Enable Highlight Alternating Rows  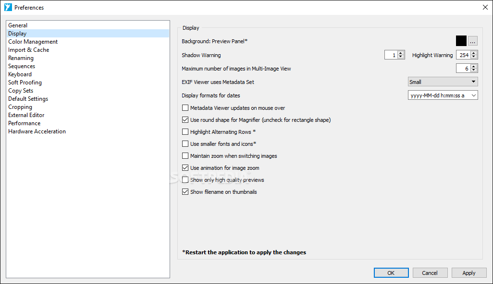pos(185,132)
